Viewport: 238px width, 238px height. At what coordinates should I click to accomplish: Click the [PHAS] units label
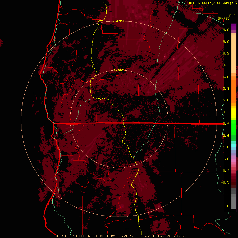[223, 18]
